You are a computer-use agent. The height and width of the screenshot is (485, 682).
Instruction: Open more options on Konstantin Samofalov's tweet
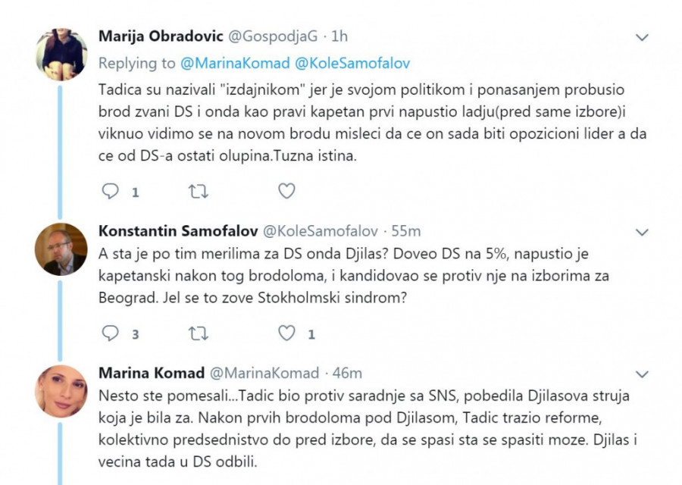point(641,231)
